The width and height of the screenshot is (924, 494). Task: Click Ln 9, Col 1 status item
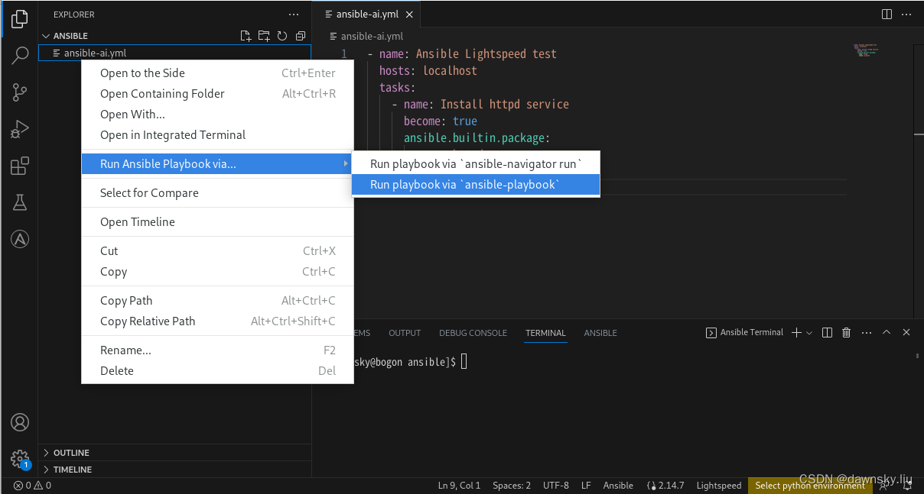(x=459, y=486)
